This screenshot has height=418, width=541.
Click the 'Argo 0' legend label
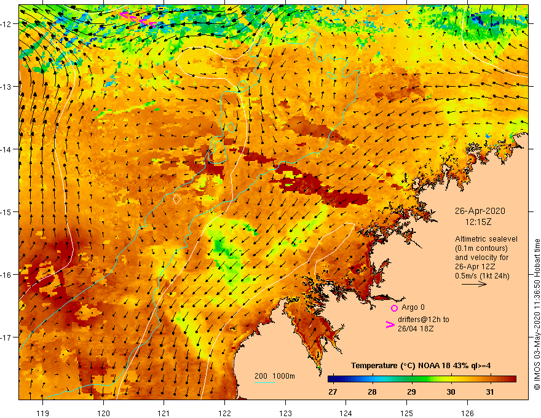tap(413, 307)
